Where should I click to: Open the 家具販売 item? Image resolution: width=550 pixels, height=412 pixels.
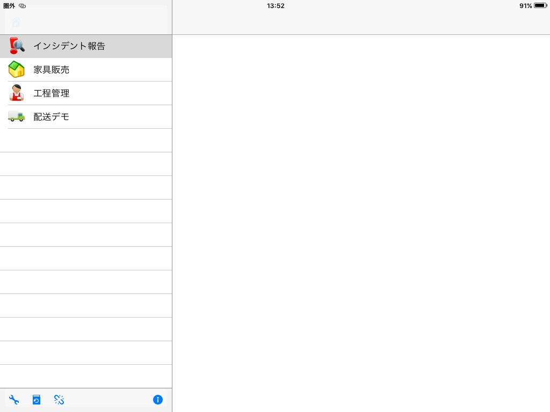coord(52,70)
